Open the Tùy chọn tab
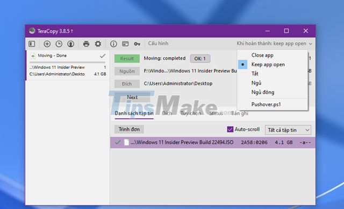 click(x=191, y=114)
